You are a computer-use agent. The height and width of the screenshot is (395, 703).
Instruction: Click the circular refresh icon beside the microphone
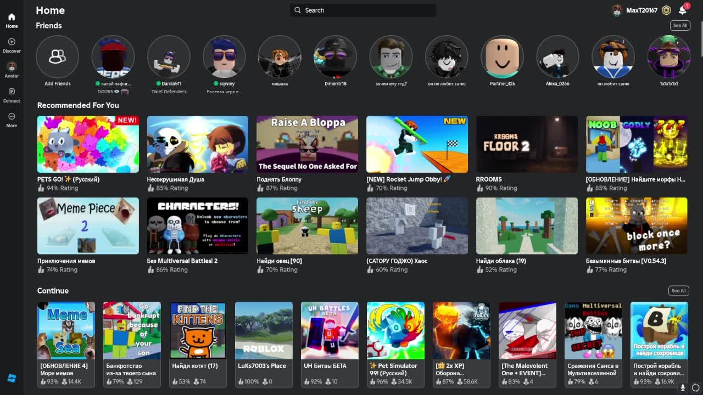pyautogui.click(x=696, y=388)
